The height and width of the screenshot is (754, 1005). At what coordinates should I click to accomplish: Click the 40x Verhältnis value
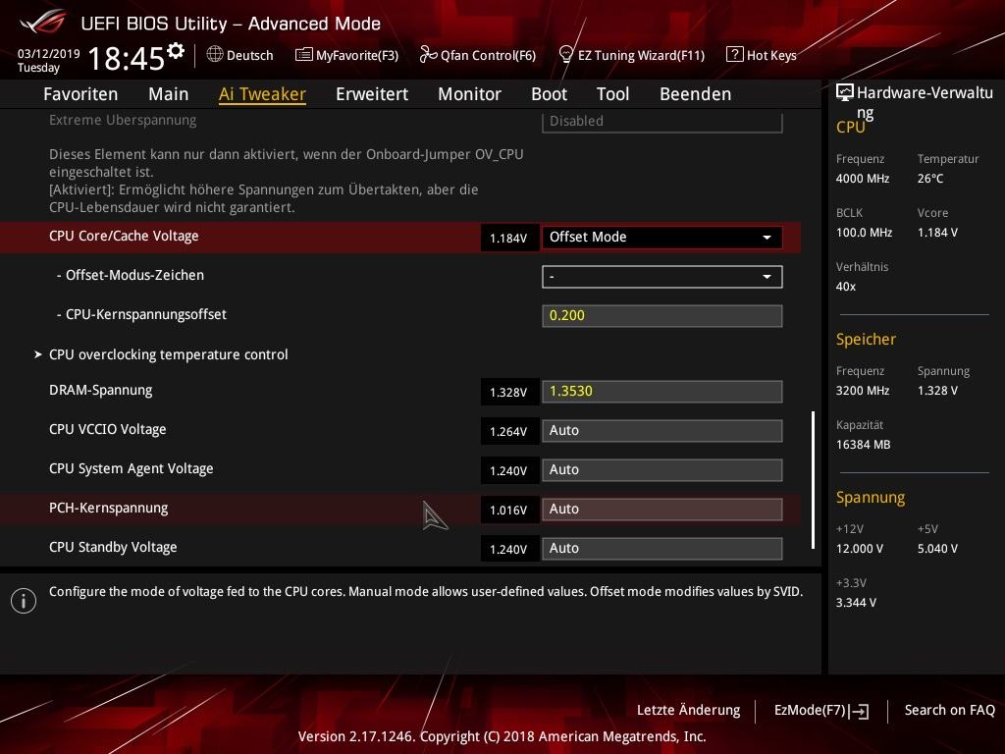pyautogui.click(x=846, y=287)
